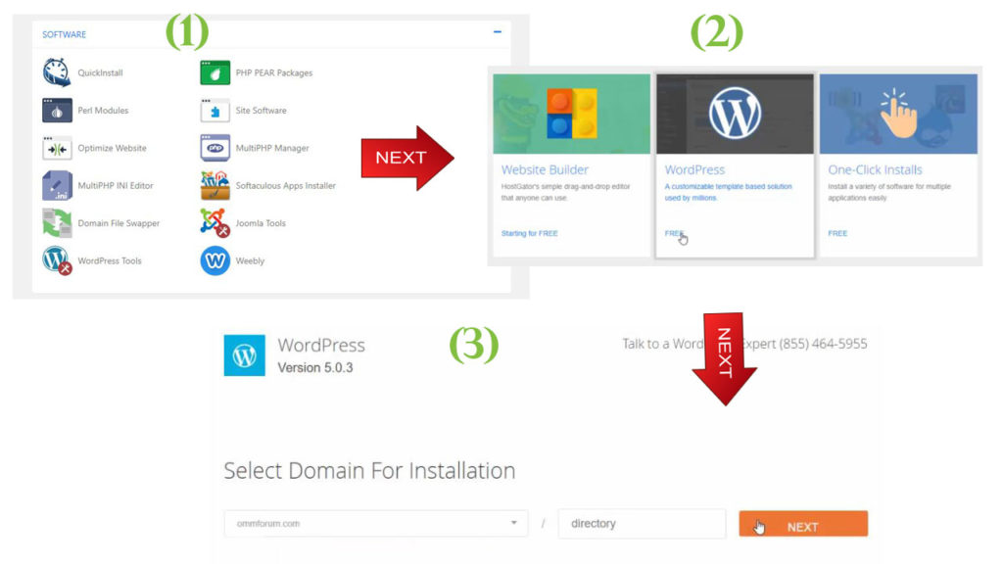
Task: Collapse the Software section with minus
Action: 497,32
